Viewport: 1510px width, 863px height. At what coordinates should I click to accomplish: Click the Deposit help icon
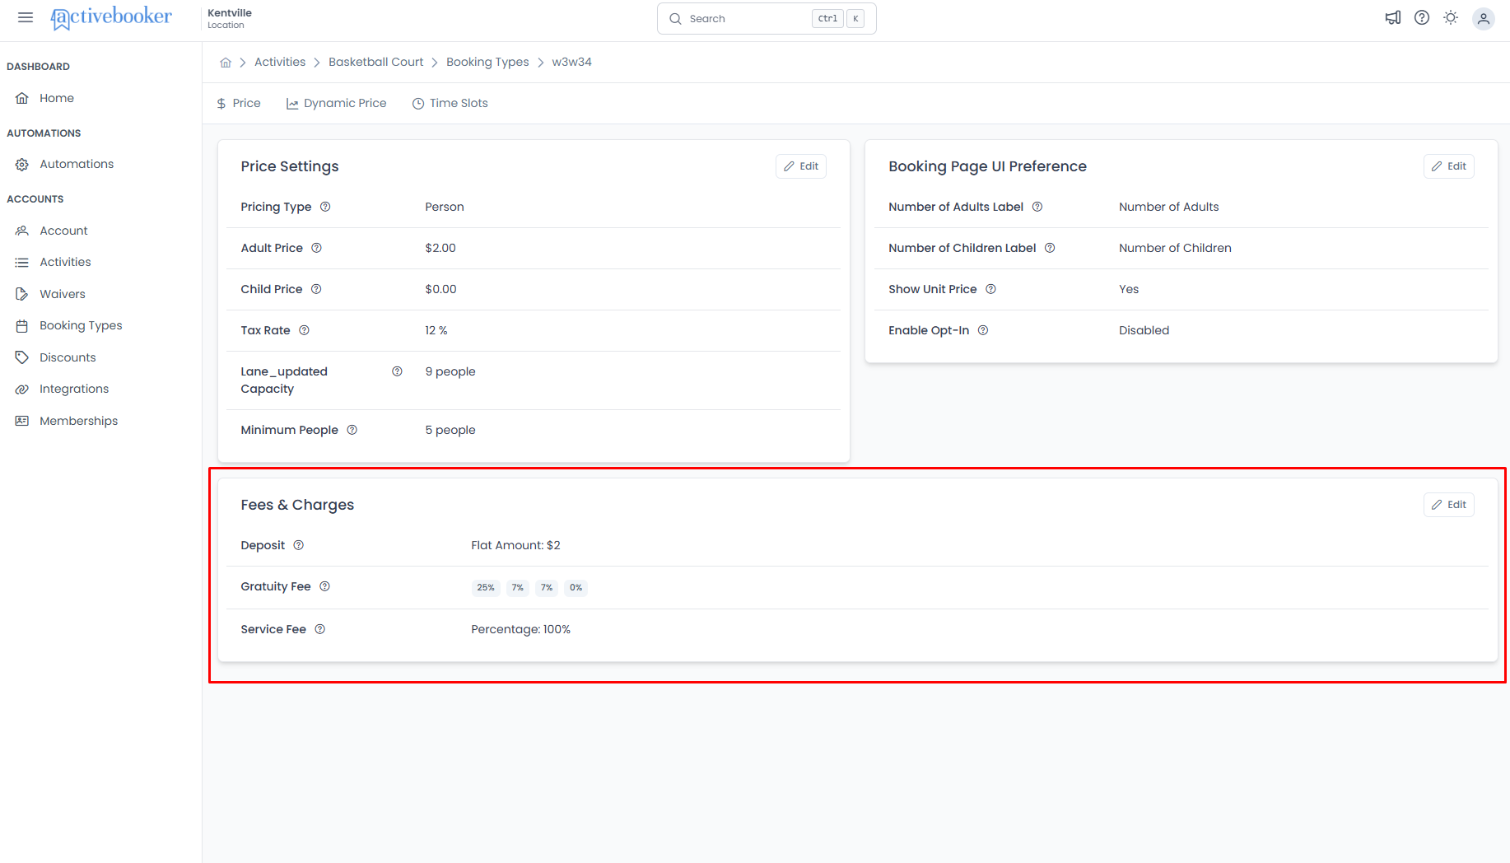299,545
